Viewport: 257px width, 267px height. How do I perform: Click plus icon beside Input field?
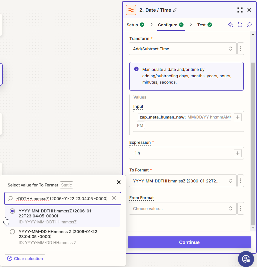click(x=238, y=117)
